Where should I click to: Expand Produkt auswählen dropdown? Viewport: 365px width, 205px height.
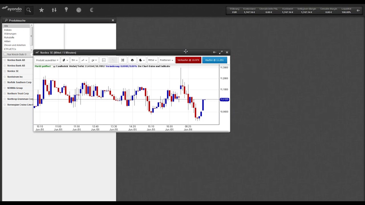(x=47, y=60)
